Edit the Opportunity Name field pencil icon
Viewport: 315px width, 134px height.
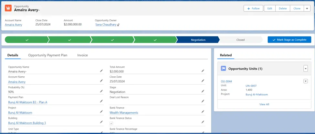101,71
